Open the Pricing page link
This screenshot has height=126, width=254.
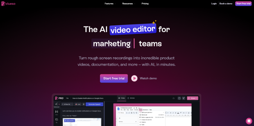point(145,3)
